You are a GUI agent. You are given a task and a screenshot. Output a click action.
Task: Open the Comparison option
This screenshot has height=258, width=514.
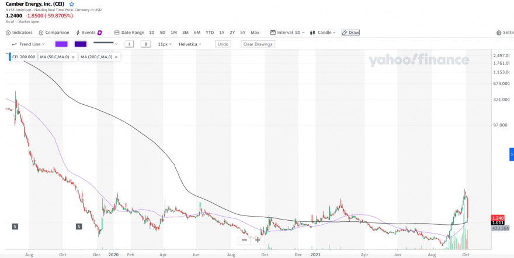(x=54, y=33)
